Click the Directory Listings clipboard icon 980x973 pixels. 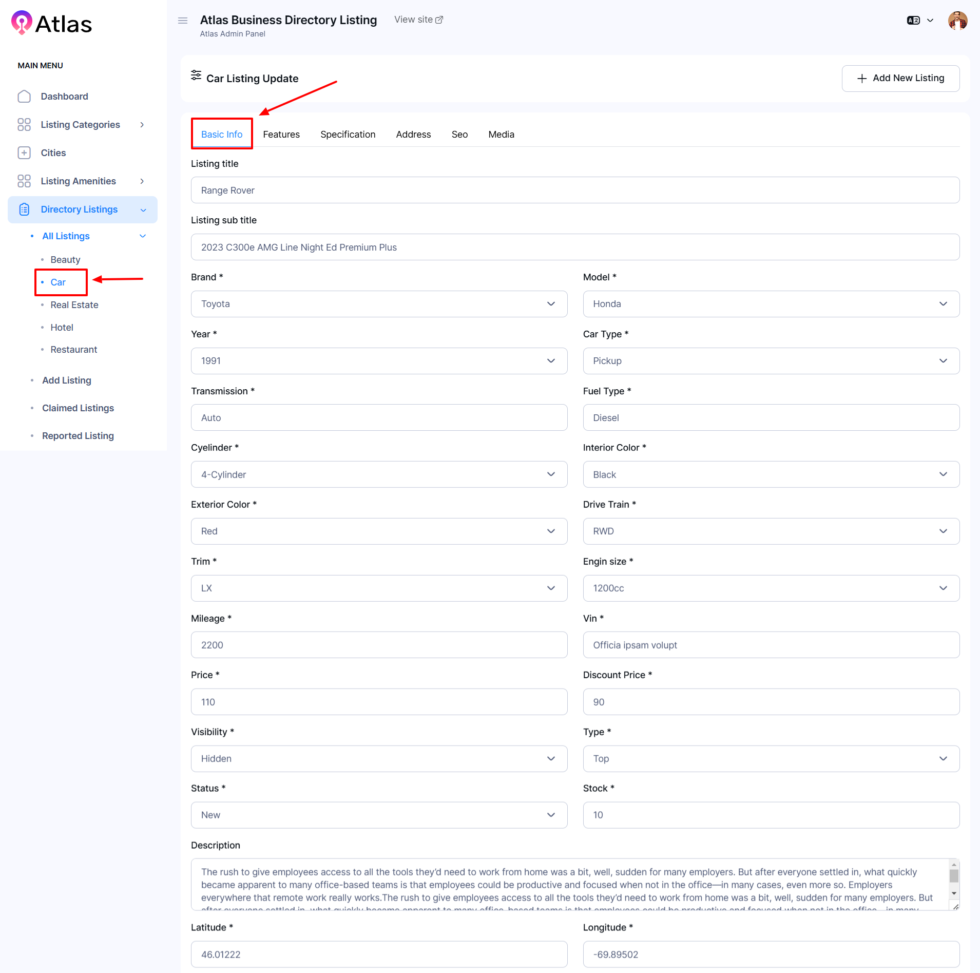click(x=24, y=209)
